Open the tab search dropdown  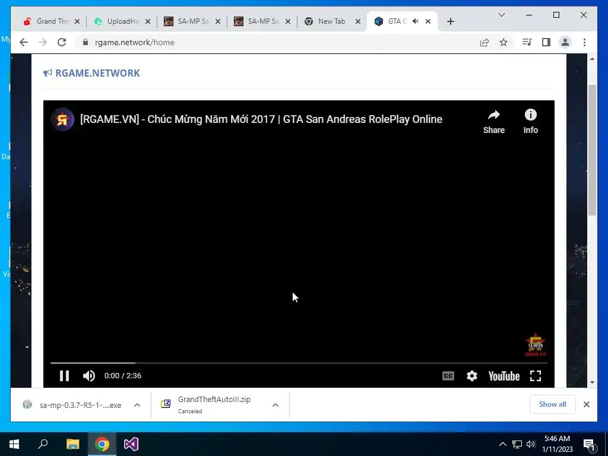coord(501,15)
